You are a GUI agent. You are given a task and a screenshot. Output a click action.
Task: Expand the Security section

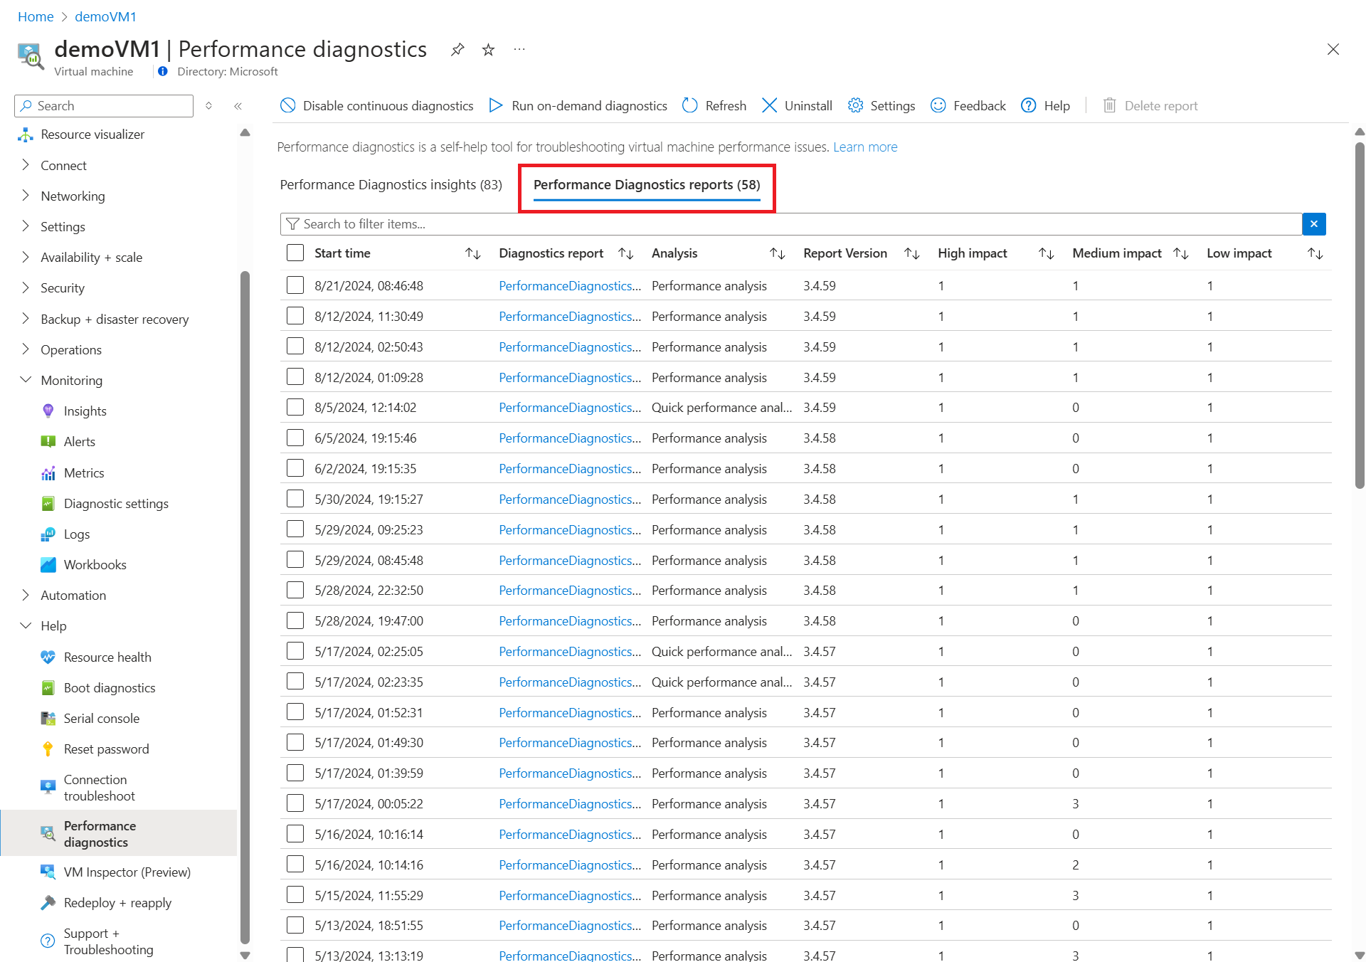(x=26, y=287)
